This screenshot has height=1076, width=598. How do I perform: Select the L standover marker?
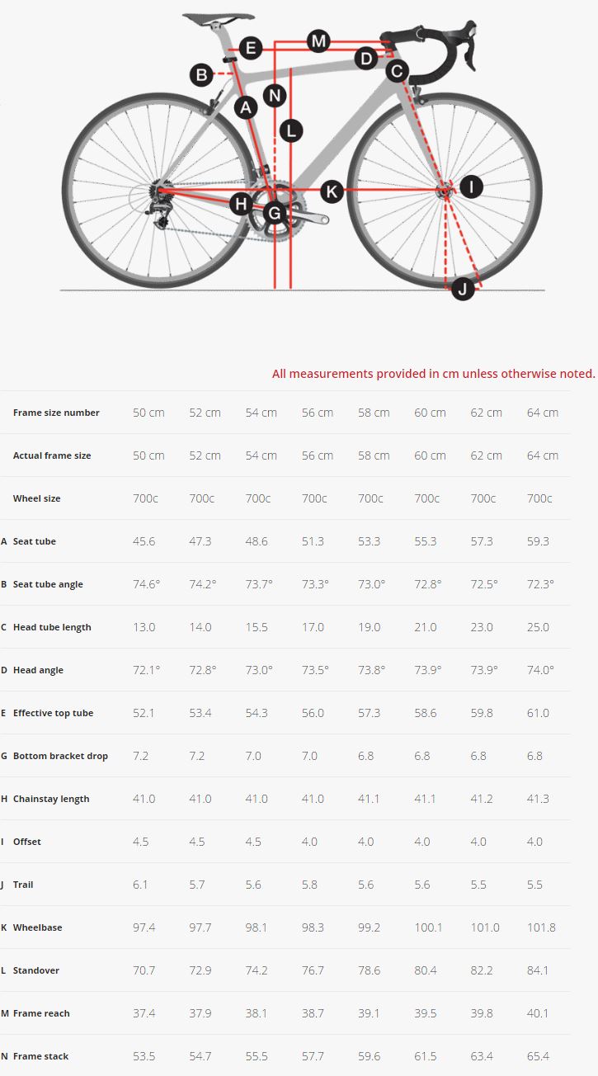290,130
